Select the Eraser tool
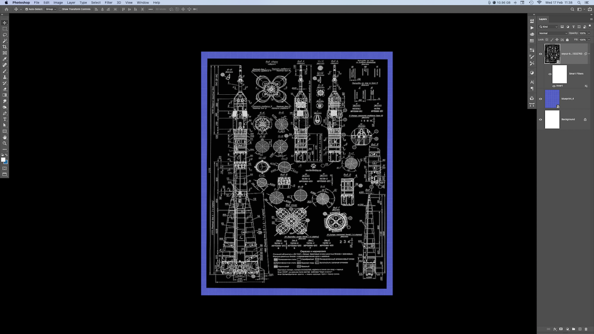 pyautogui.click(x=5, y=89)
